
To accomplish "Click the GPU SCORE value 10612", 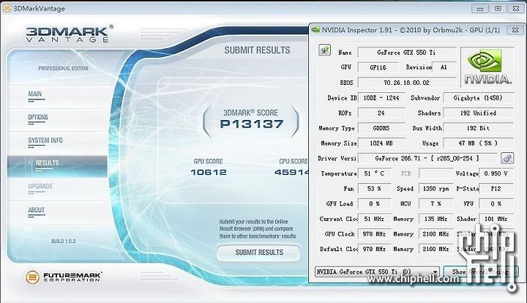I will pyautogui.click(x=209, y=172).
